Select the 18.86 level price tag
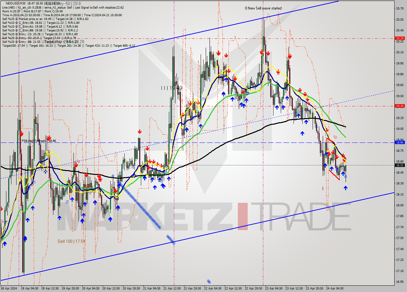The image size is (407, 292). [x=400, y=142]
